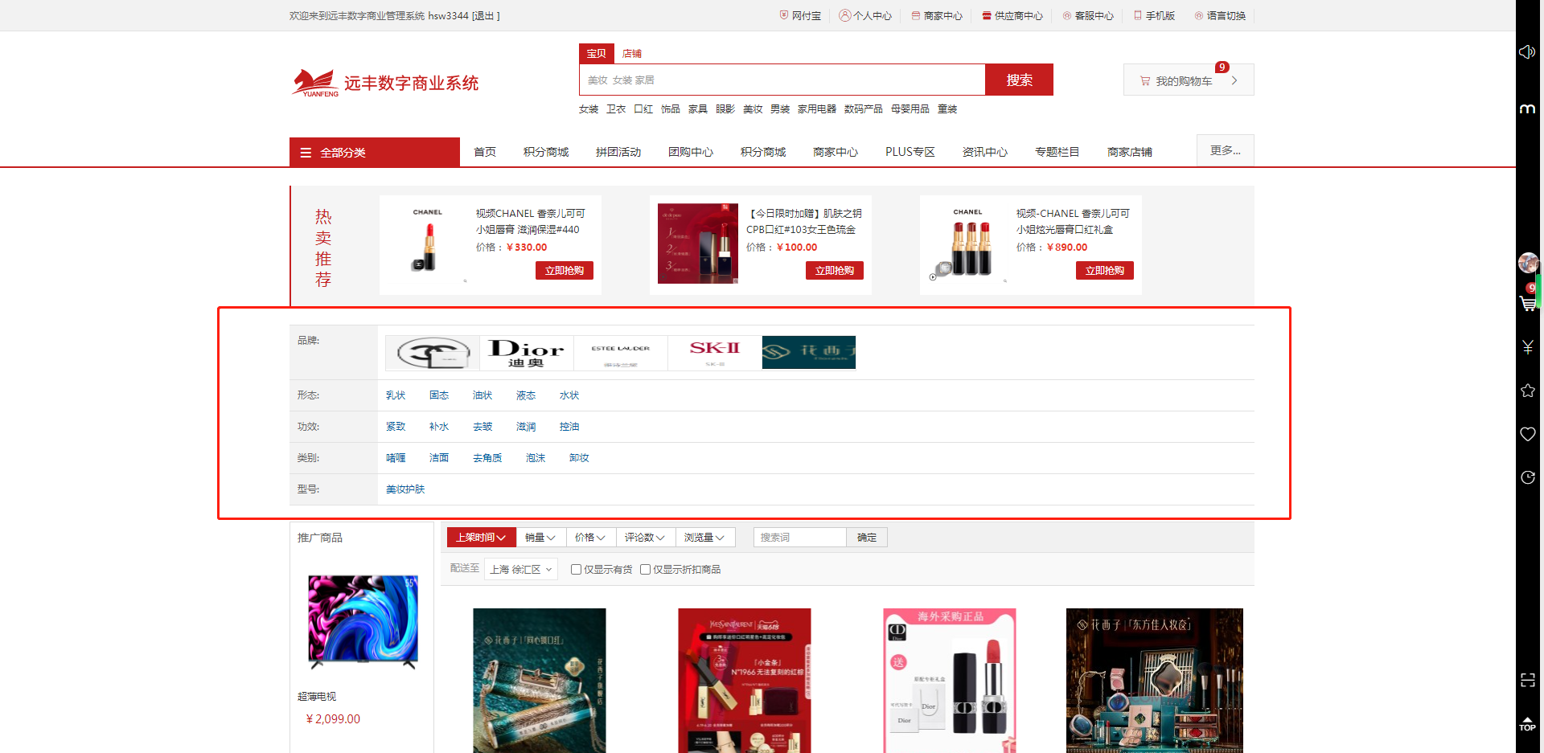Open the 超薄电视 promoted product thumbnail
This screenshot has height=753, width=1544.
(363, 622)
